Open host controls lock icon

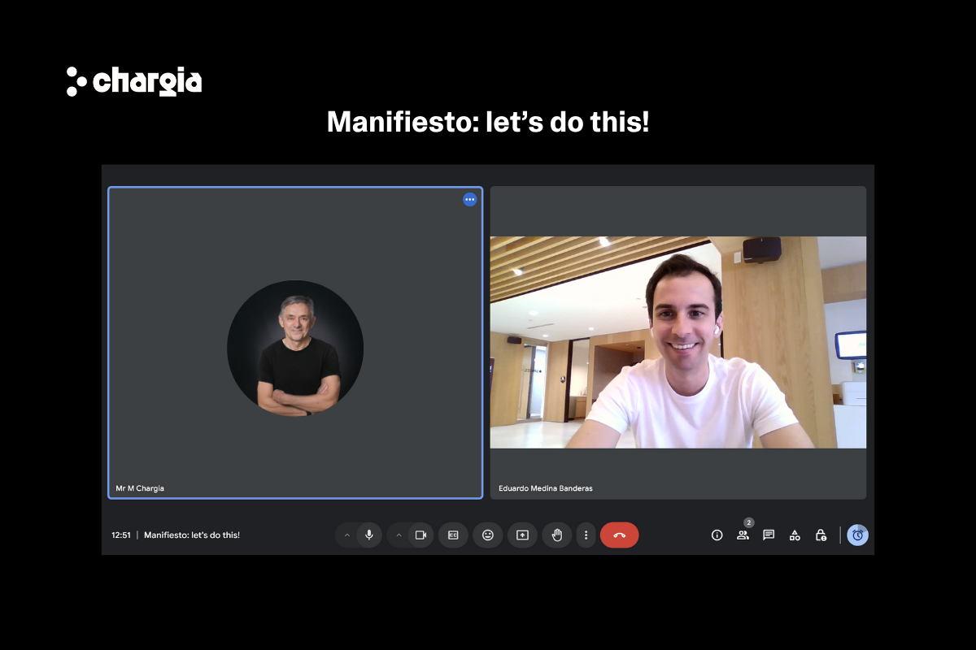point(821,535)
